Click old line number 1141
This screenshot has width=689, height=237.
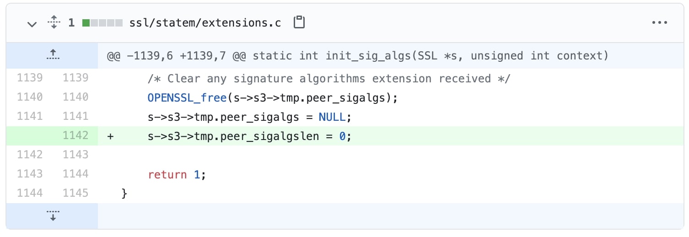tap(30, 117)
